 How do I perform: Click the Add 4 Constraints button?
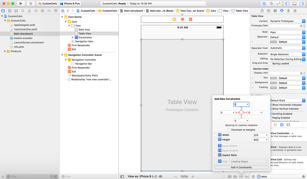[x=241, y=167]
